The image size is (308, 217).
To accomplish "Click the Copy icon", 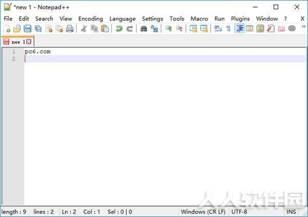I will pyautogui.click(x=94, y=29).
